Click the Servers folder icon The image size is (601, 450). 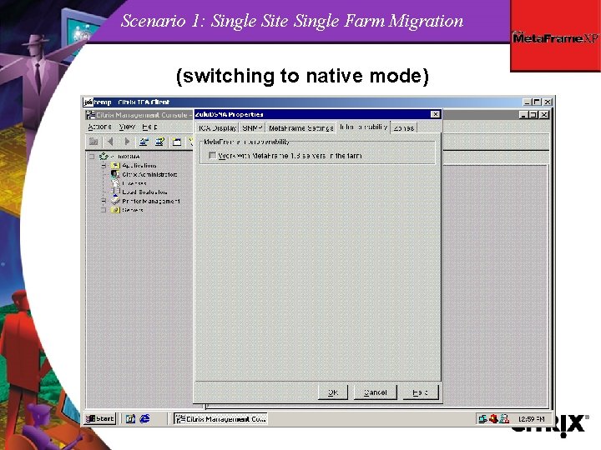(x=115, y=210)
